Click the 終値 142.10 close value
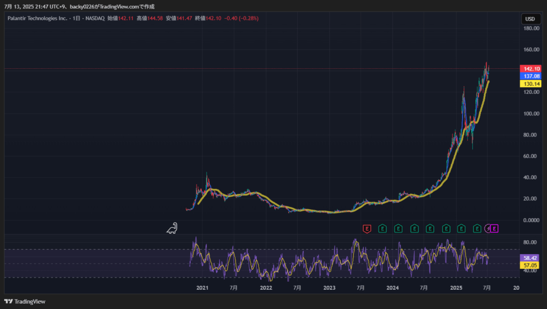This screenshot has width=547, height=309. pos(208,18)
